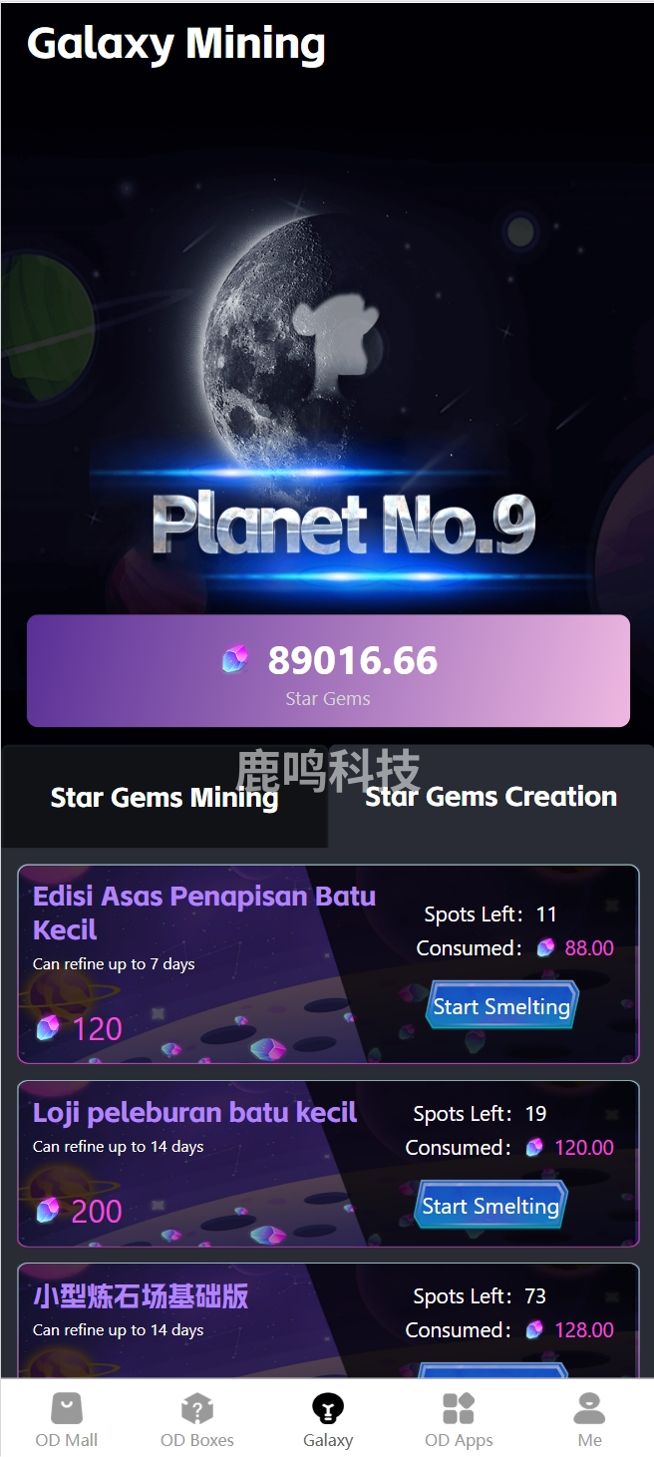654x1457 pixels.
Task: Open the OD Apps grid icon
Action: point(459,1409)
